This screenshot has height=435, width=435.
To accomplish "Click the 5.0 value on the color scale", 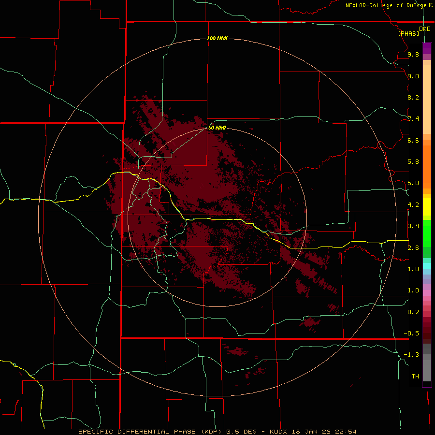I will click(413, 183).
